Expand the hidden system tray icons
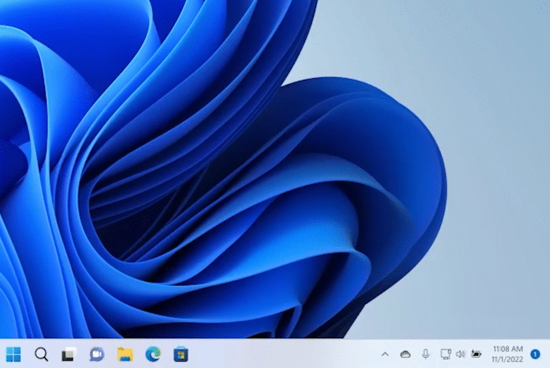550x368 pixels. [x=386, y=354]
